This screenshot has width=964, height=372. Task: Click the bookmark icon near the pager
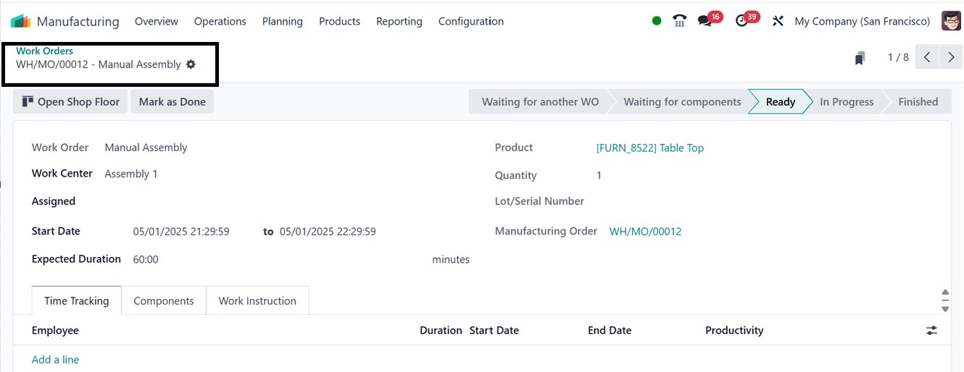click(860, 58)
